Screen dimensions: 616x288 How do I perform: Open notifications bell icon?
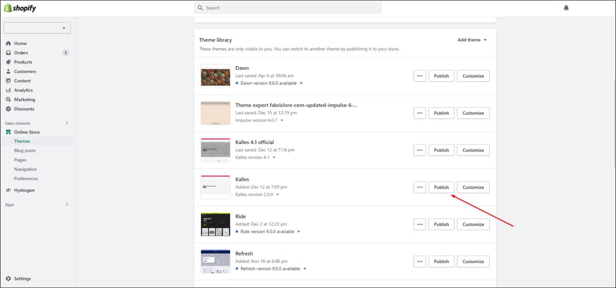566,8
